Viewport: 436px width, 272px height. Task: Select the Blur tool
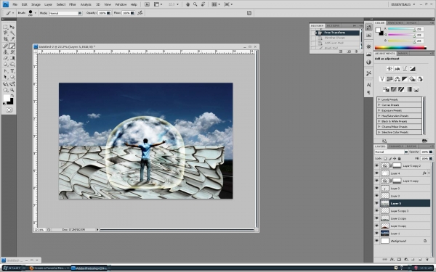(x=5, y=64)
